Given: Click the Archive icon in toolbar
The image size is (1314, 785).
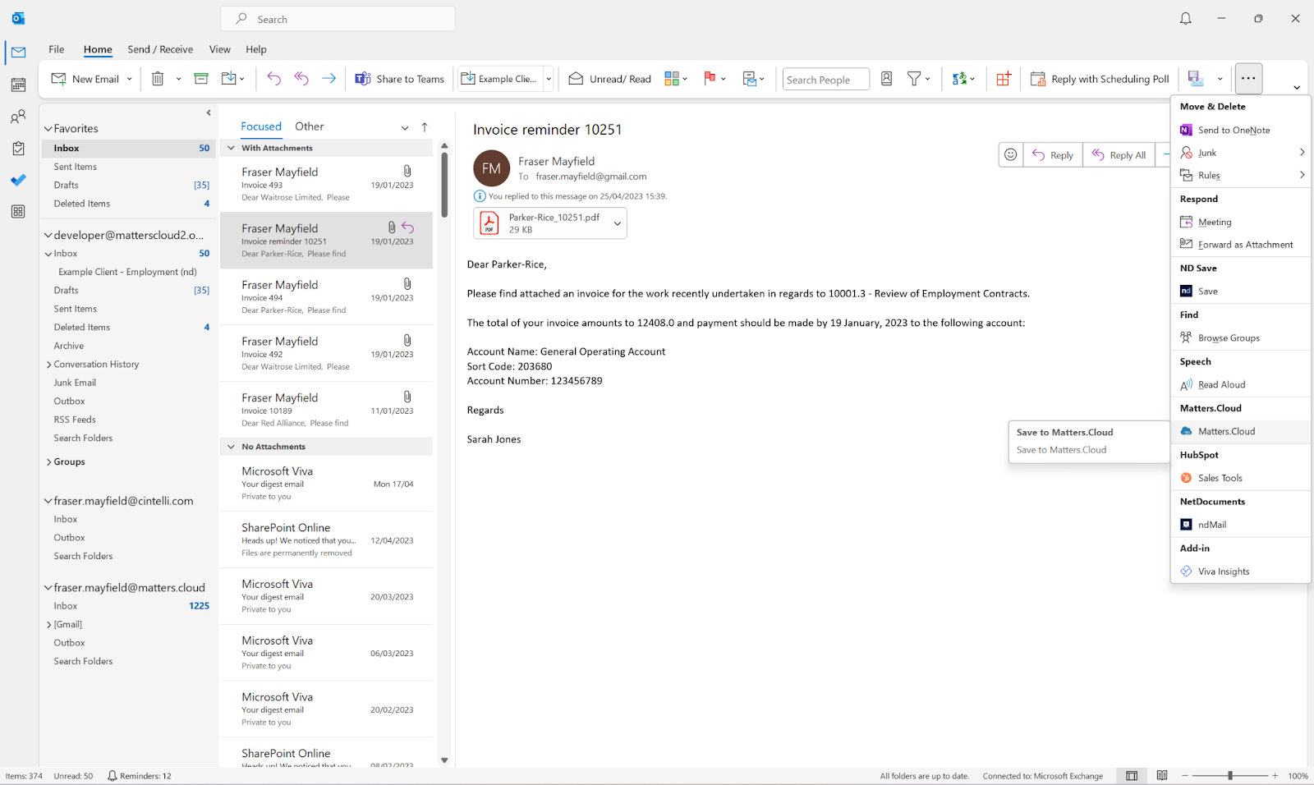Looking at the screenshot, I should tap(201, 79).
